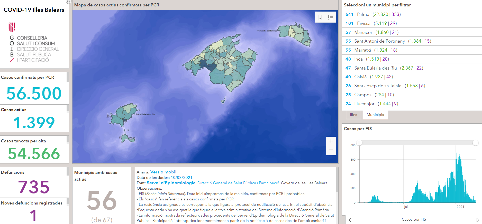Click scrollbar of Casos confirmats per PCR panel
This screenshot has width=482, height=224.
[x=68, y=77]
